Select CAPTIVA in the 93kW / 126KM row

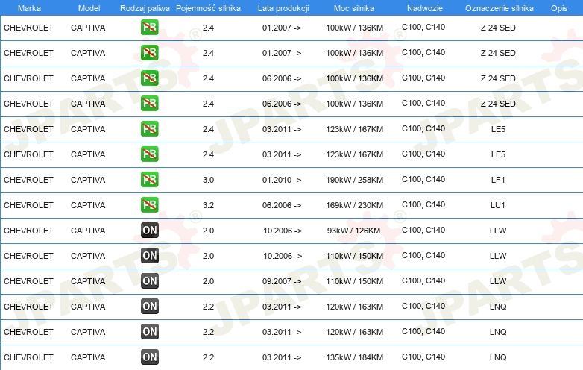point(88,231)
